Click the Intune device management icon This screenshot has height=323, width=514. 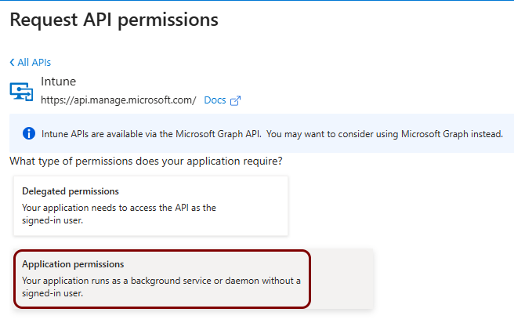(x=21, y=92)
